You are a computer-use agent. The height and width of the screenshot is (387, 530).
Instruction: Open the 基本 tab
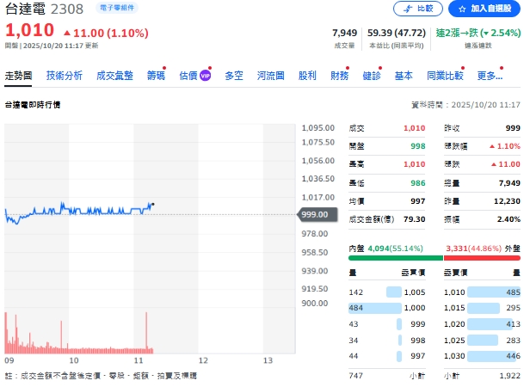[x=404, y=76]
